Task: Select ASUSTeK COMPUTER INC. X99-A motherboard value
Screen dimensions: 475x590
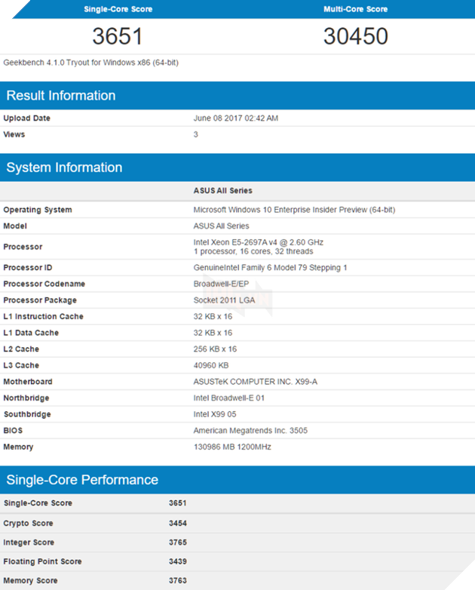Action: click(256, 382)
